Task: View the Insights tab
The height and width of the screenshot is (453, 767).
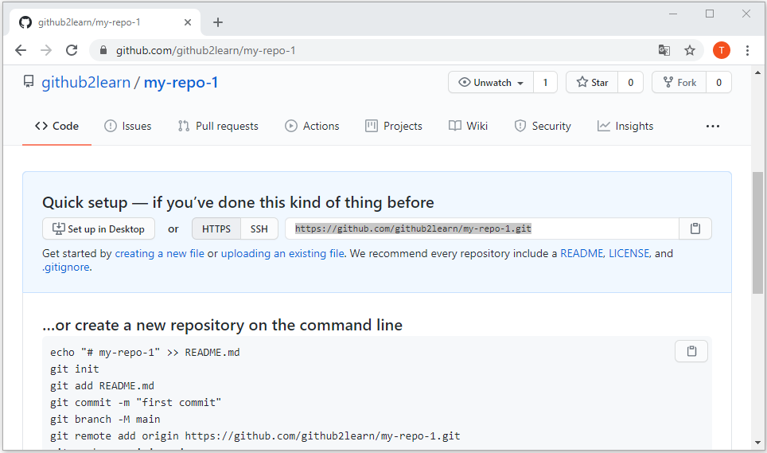Action: click(x=625, y=127)
